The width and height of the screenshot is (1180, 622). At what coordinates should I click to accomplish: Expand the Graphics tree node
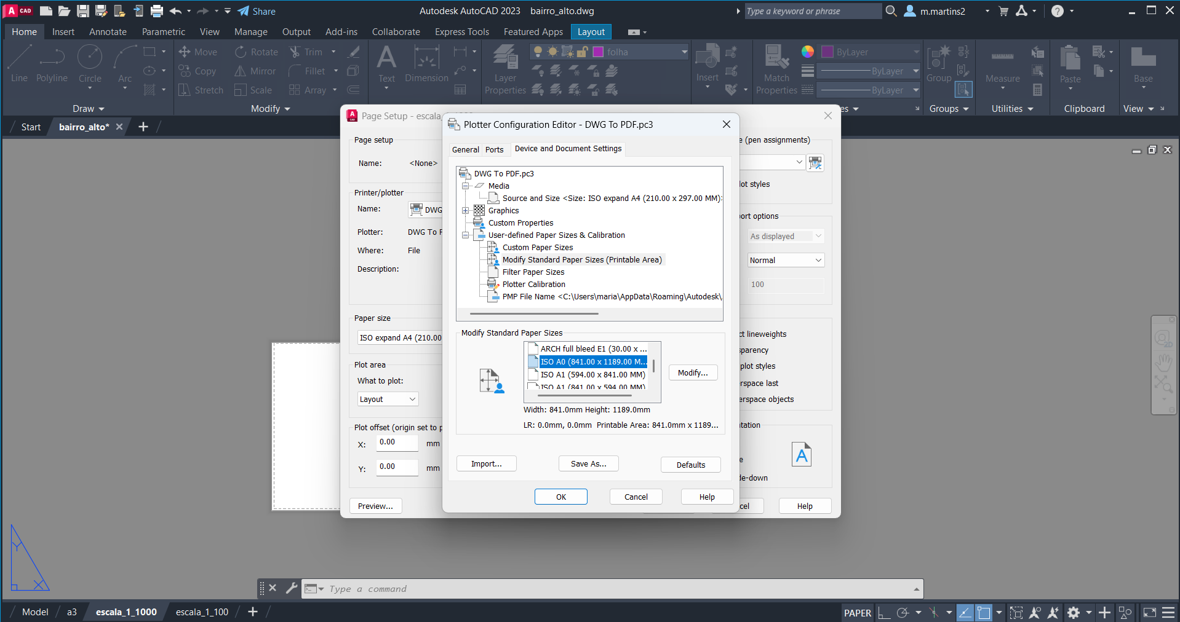coord(466,210)
